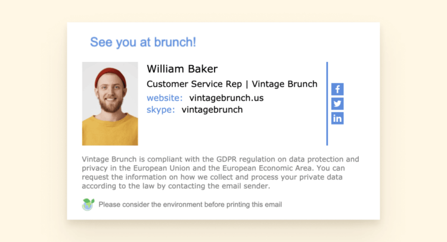
Task: Click the green earth leaf icon
Action: pos(88,205)
